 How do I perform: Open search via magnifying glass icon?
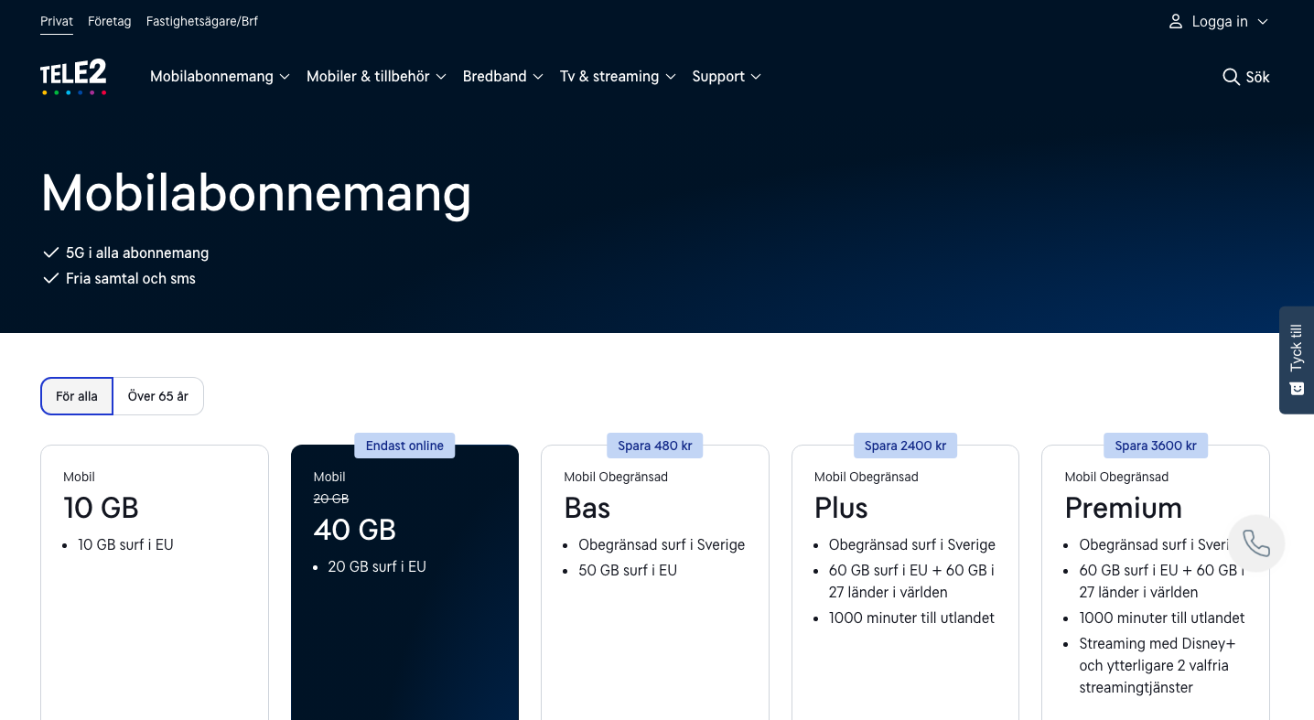pos(1231,77)
